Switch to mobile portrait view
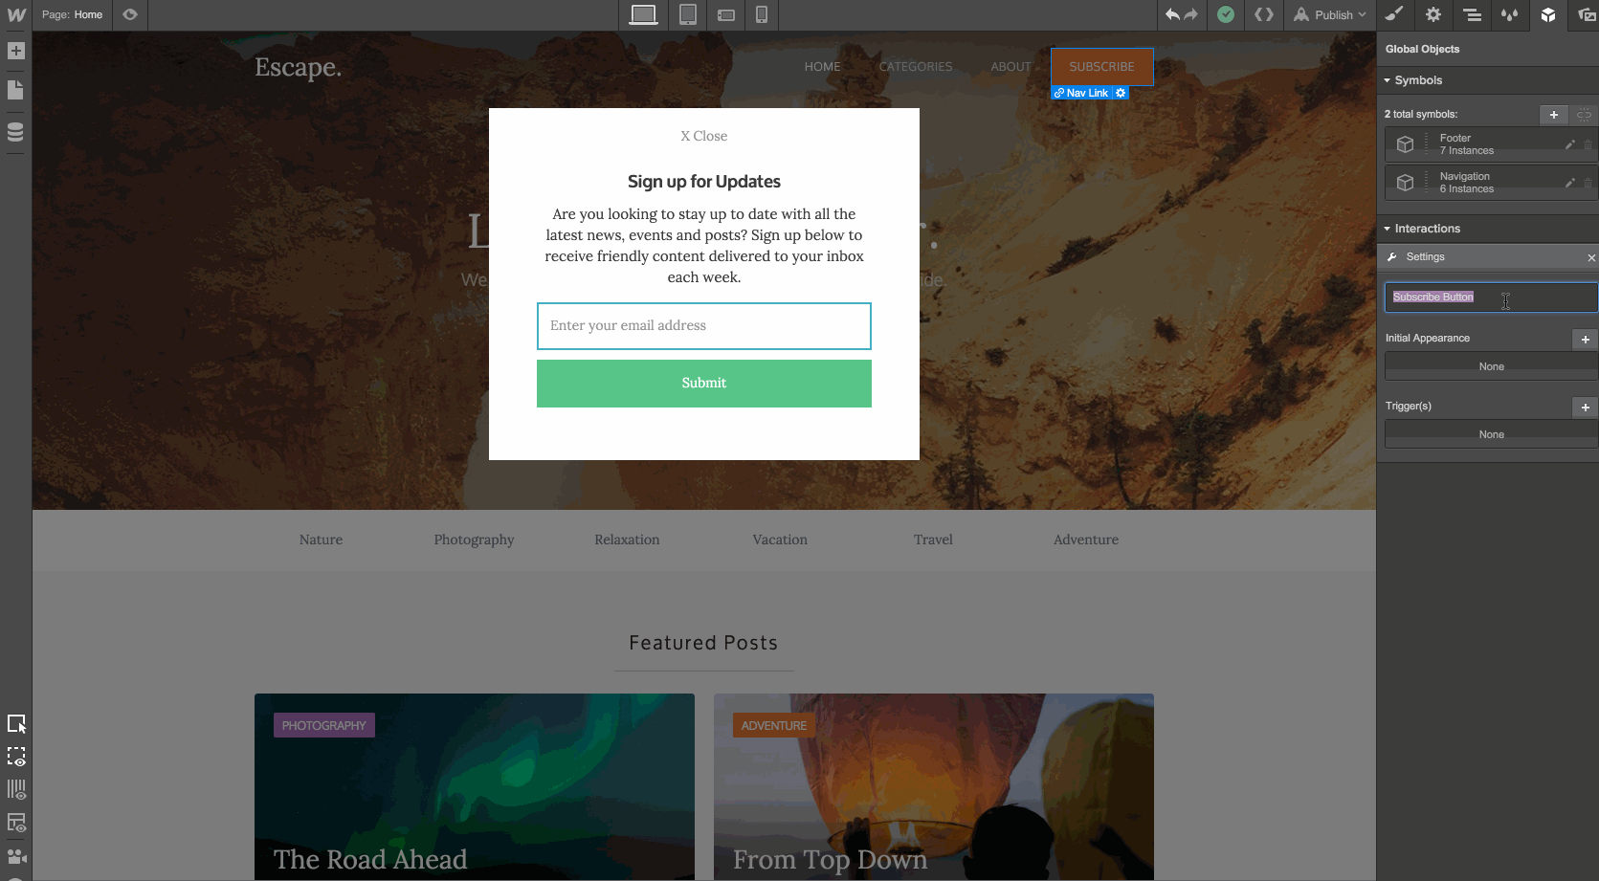The image size is (1599, 881). pyautogui.click(x=762, y=14)
